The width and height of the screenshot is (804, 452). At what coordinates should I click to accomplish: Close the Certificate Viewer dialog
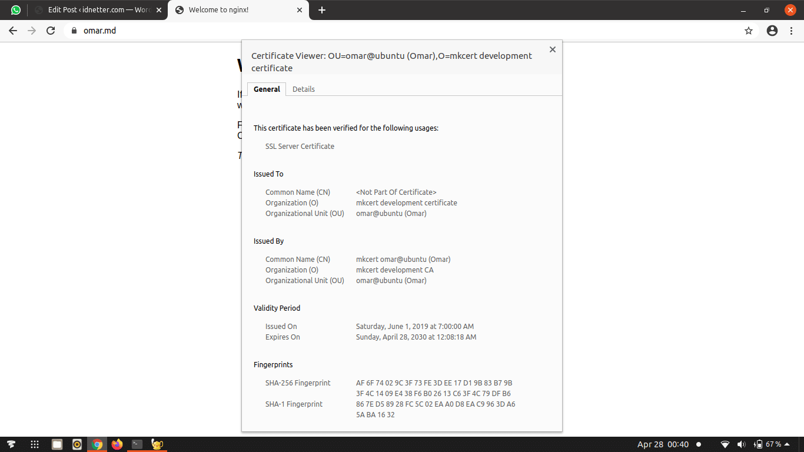[552, 49]
